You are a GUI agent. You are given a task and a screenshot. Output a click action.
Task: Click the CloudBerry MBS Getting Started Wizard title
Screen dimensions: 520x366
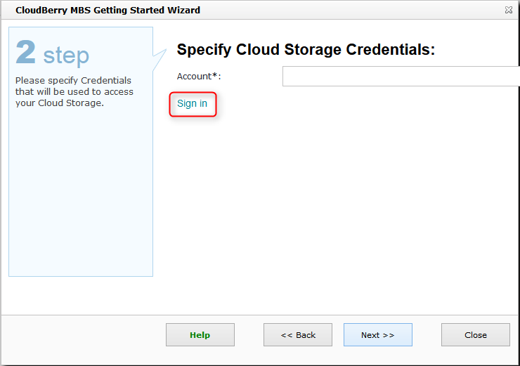pyautogui.click(x=108, y=11)
